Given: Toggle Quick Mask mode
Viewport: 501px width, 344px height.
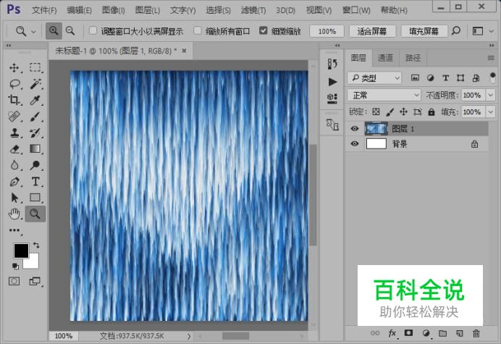Looking at the screenshot, I should [14, 281].
